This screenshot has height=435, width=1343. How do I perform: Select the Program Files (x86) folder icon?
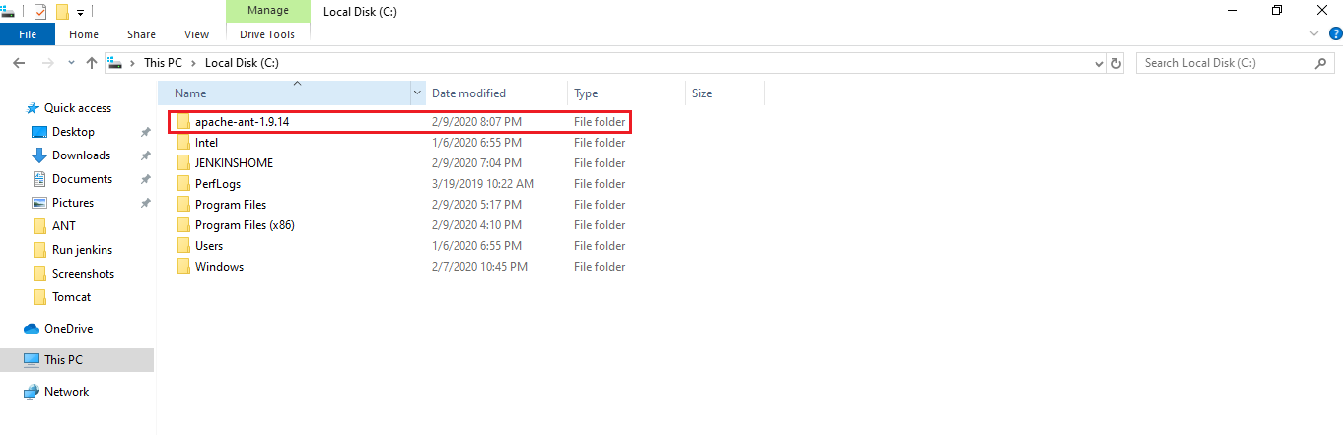(183, 225)
